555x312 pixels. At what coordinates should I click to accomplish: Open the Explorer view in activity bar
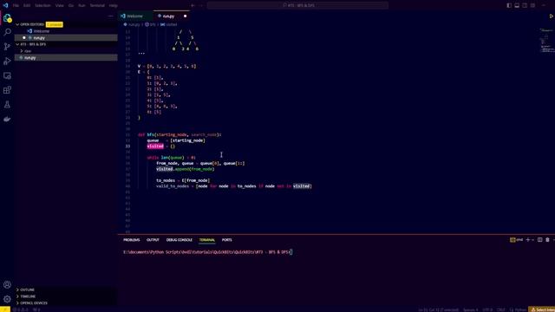click(7, 18)
